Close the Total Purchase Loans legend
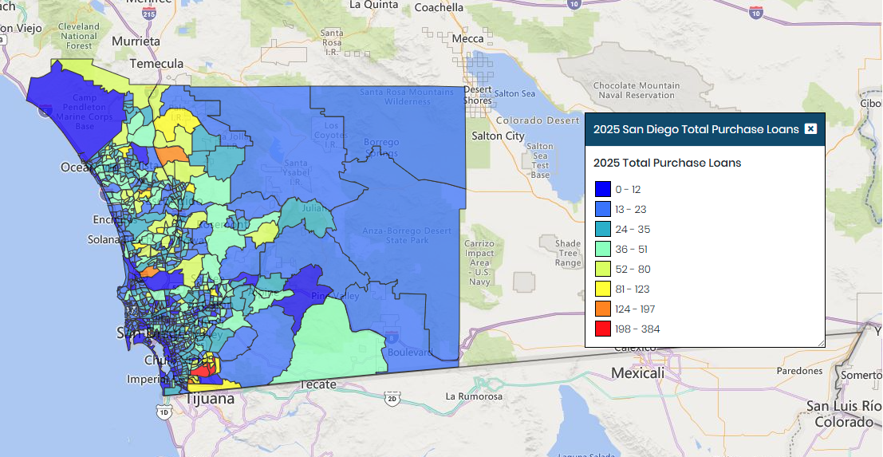Screen dimensions: 883x457 pos(810,129)
